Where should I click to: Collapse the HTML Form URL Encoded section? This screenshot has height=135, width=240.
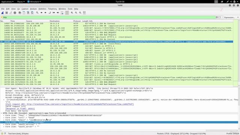1,113
